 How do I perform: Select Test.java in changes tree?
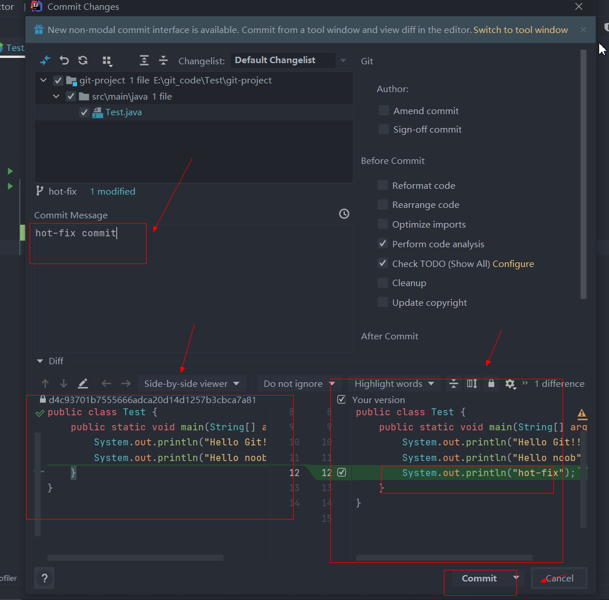click(123, 112)
